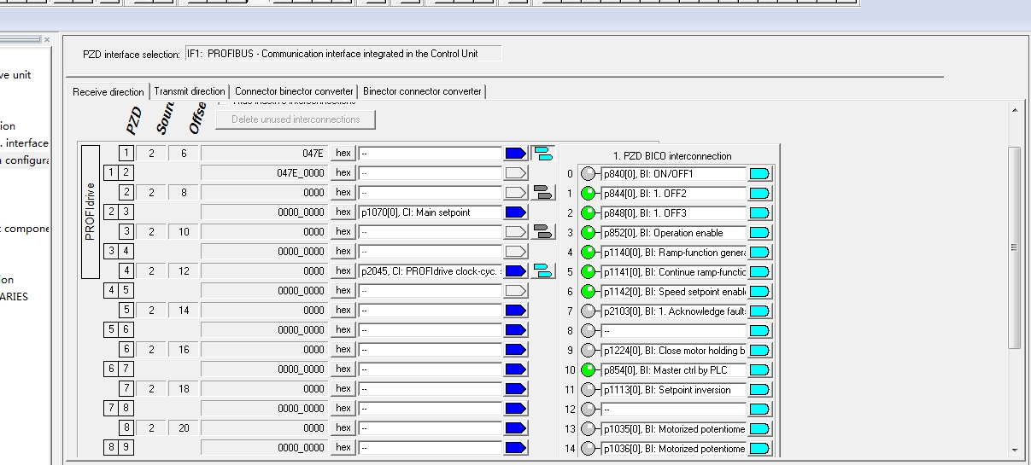
Task: Switch to the Receive direction tab
Action: point(108,91)
